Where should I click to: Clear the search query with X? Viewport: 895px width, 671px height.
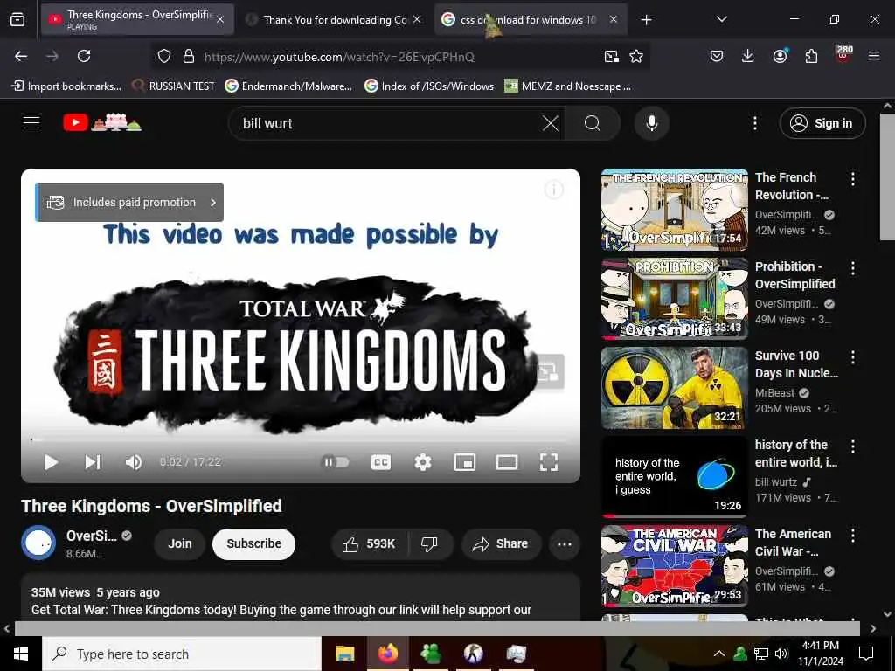coord(551,123)
